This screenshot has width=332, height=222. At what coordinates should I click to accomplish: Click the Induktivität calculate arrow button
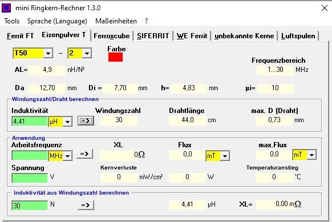[x=86, y=121]
